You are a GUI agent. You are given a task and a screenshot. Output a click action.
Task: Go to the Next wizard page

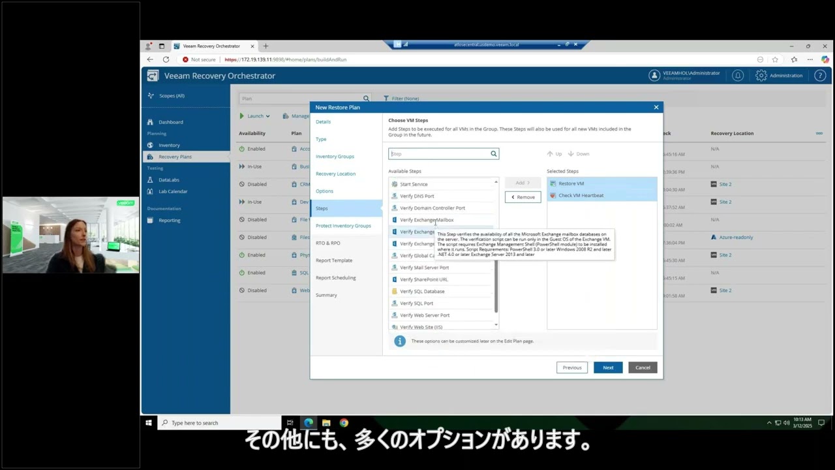(608, 368)
